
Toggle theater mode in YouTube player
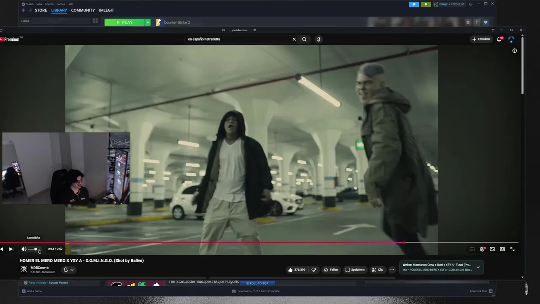(502, 249)
